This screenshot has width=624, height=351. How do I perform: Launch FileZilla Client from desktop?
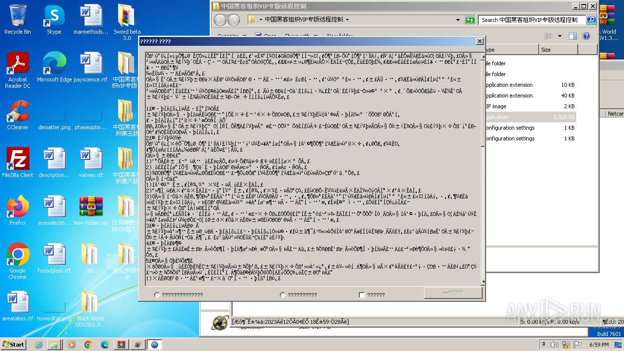[x=18, y=163]
